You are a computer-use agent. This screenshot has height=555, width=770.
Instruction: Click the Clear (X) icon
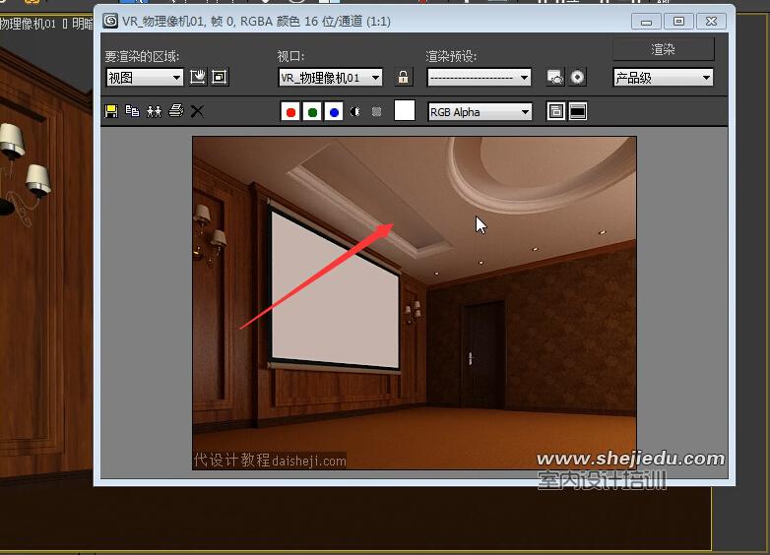pos(197,111)
